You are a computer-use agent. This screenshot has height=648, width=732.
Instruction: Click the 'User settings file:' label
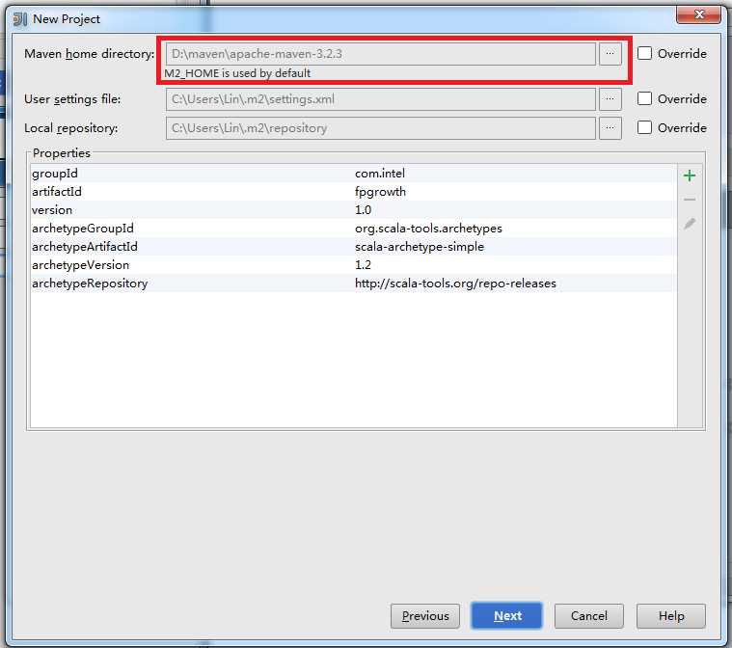point(72,99)
